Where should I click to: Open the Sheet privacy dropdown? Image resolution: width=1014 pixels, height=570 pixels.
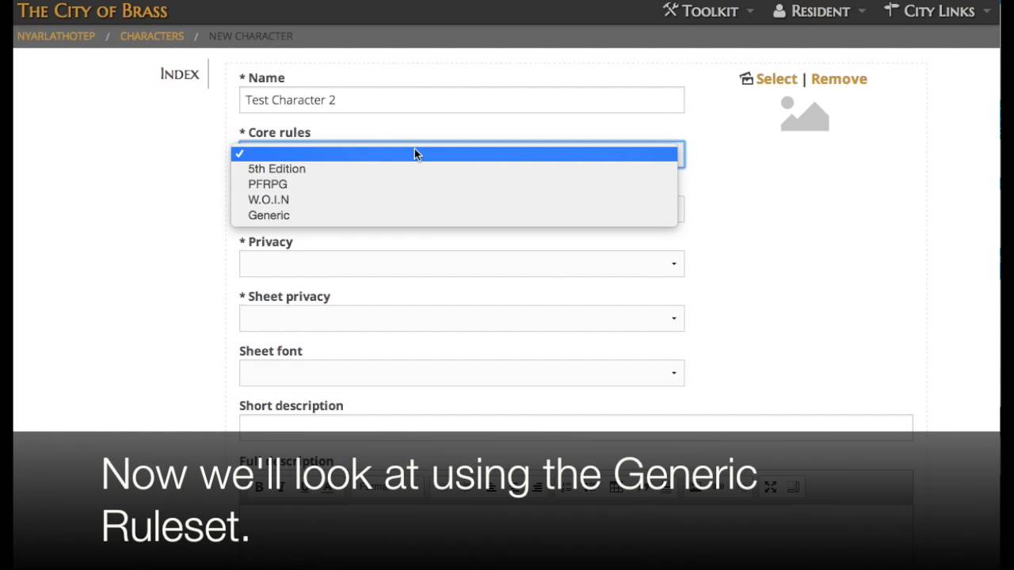coord(462,318)
